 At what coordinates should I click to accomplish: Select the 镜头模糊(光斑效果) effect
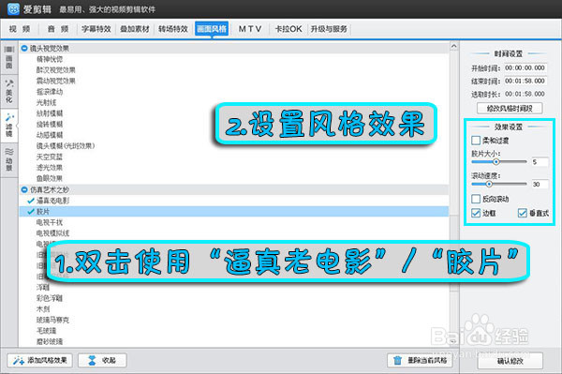pos(66,145)
